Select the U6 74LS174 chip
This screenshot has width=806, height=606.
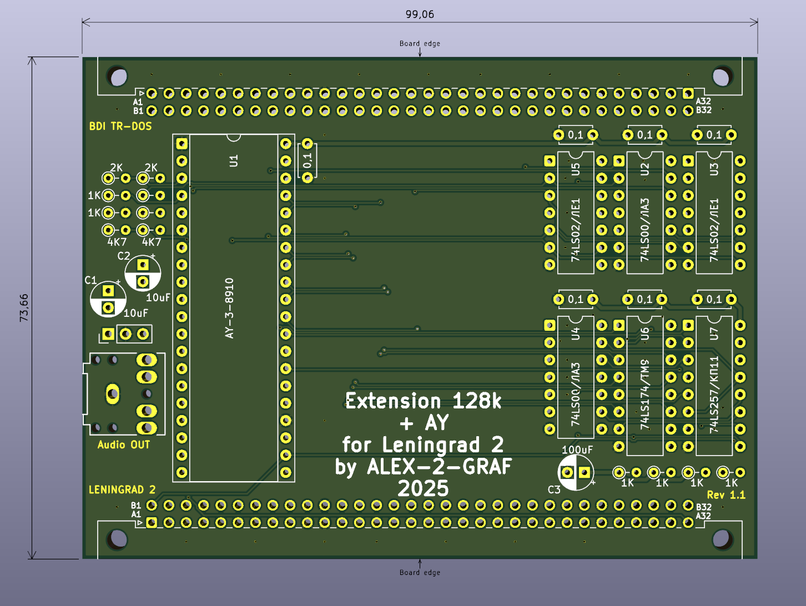pos(644,386)
